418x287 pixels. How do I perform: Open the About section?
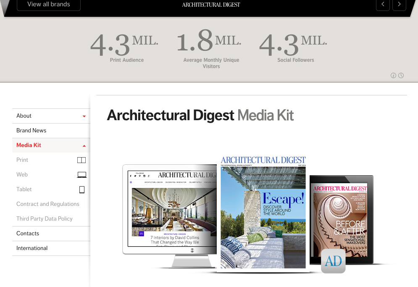[x=51, y=116]
